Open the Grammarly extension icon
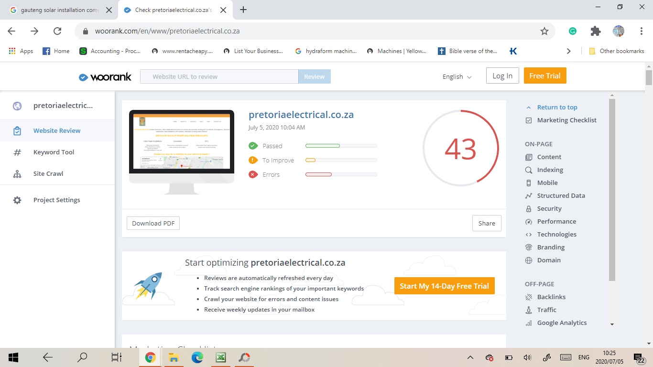Viewport: 653px width, 367px height. click(x=573, y=31)
